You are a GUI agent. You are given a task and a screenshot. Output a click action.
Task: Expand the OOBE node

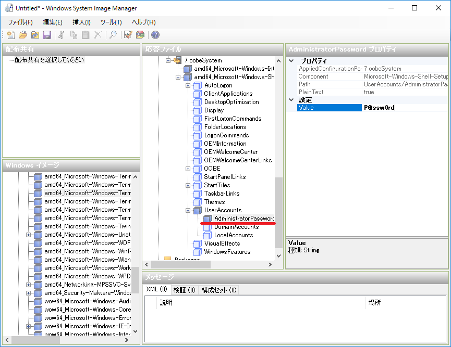pos(188,169)
